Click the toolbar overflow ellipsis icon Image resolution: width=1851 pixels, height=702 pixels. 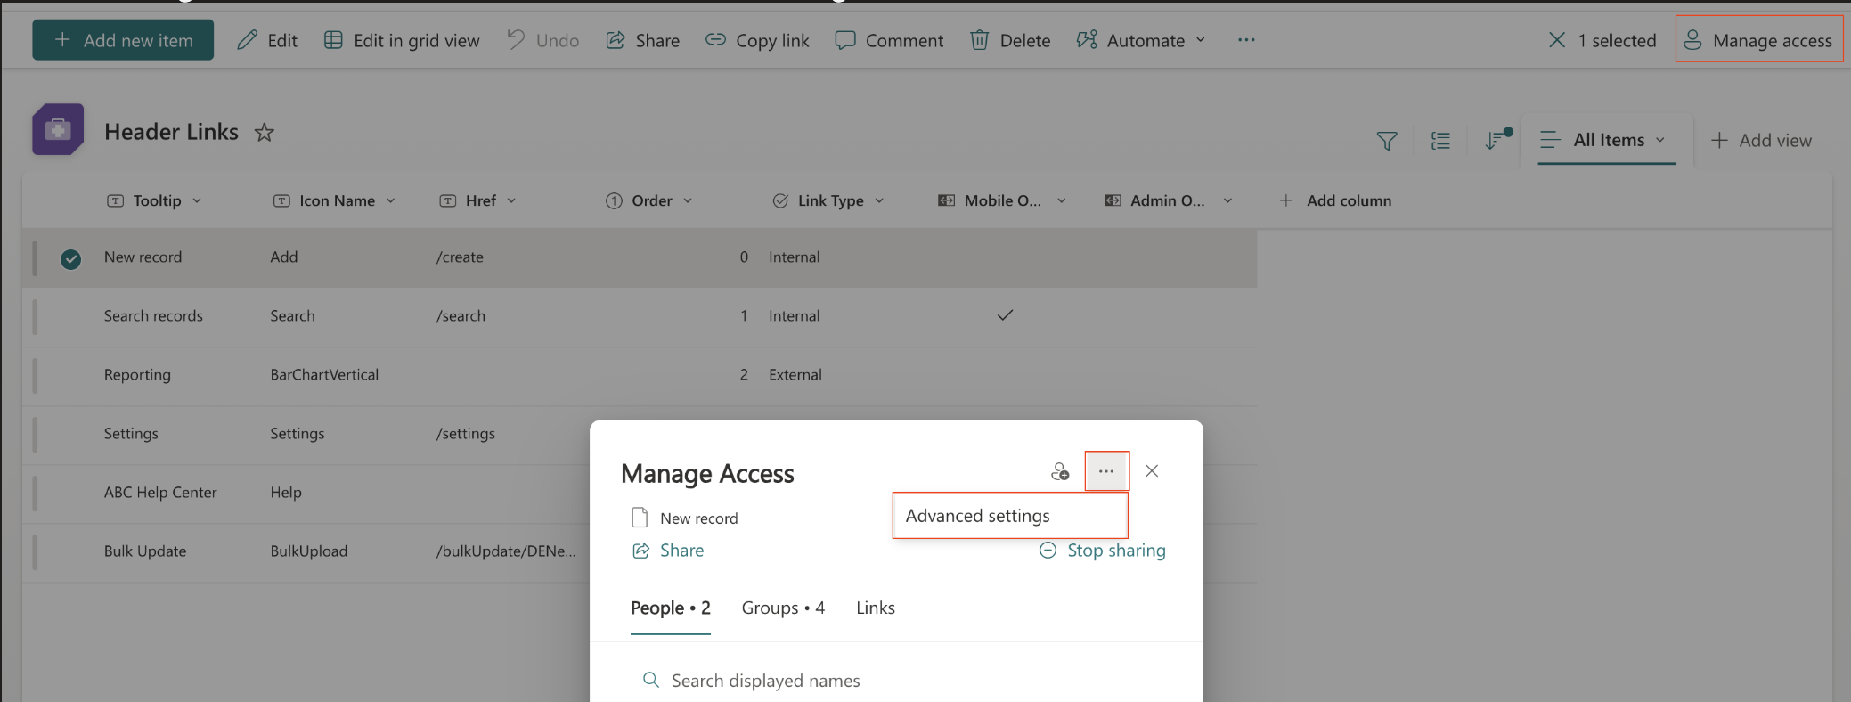(x=1246, y=40)
